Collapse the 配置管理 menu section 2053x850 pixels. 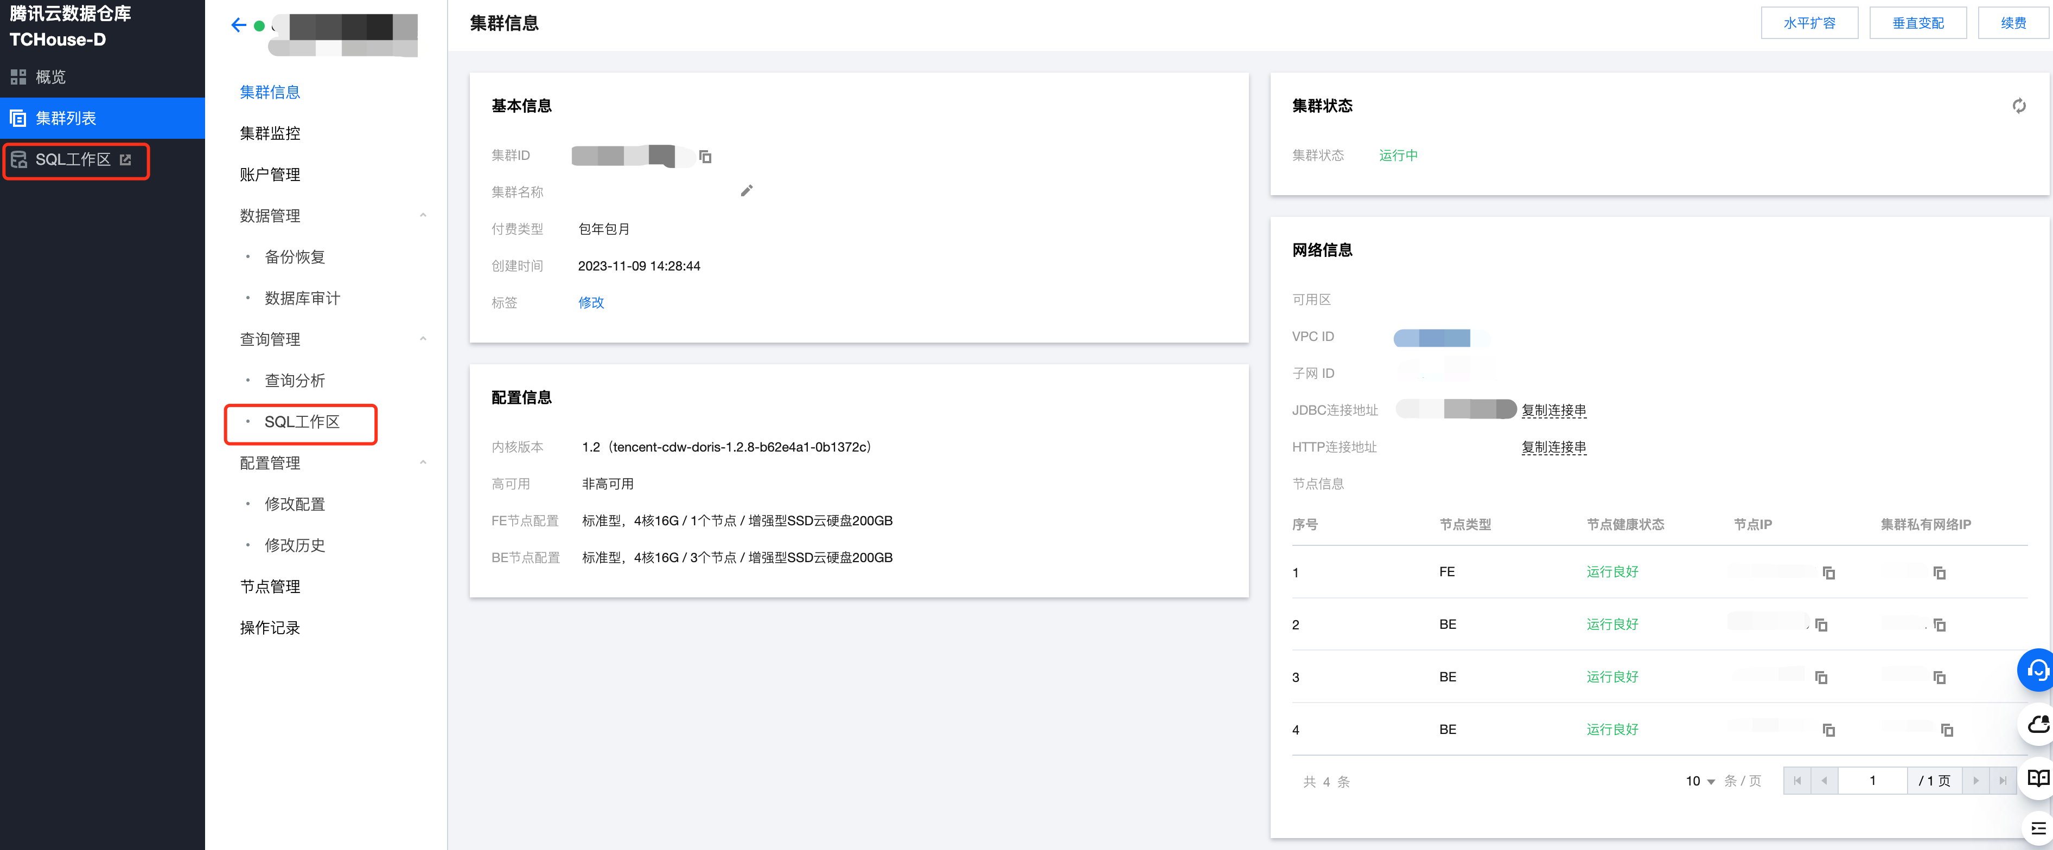coord(423,462)
